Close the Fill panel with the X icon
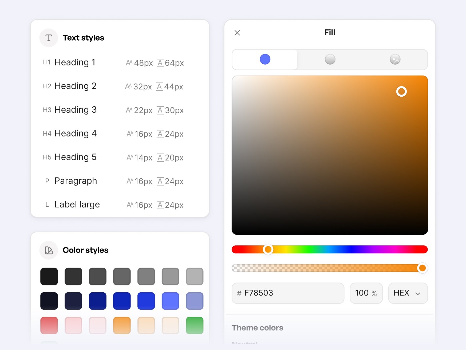Viewport: 466px width, 350px height. [x=237, y=33]
